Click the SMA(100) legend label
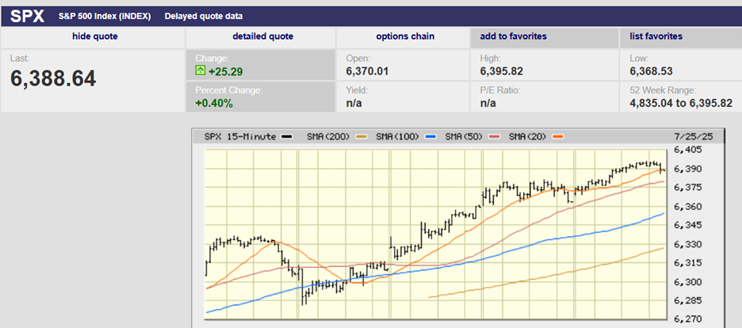 tap(399, 136)
